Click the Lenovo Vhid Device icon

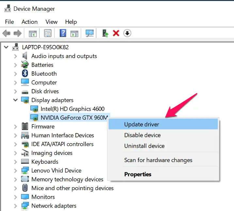pos(25,171)
